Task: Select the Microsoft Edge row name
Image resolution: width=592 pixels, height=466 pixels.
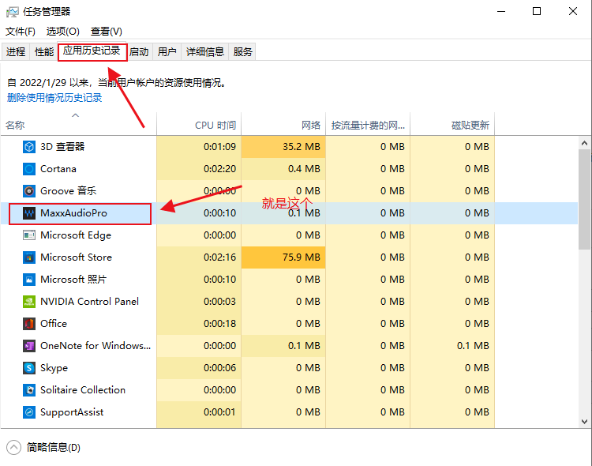Action: click(76, 235)
